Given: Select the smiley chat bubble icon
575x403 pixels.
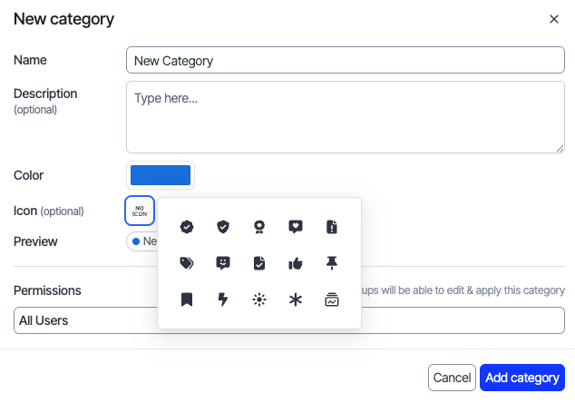Looking at the screenshot, I should 223,263.
